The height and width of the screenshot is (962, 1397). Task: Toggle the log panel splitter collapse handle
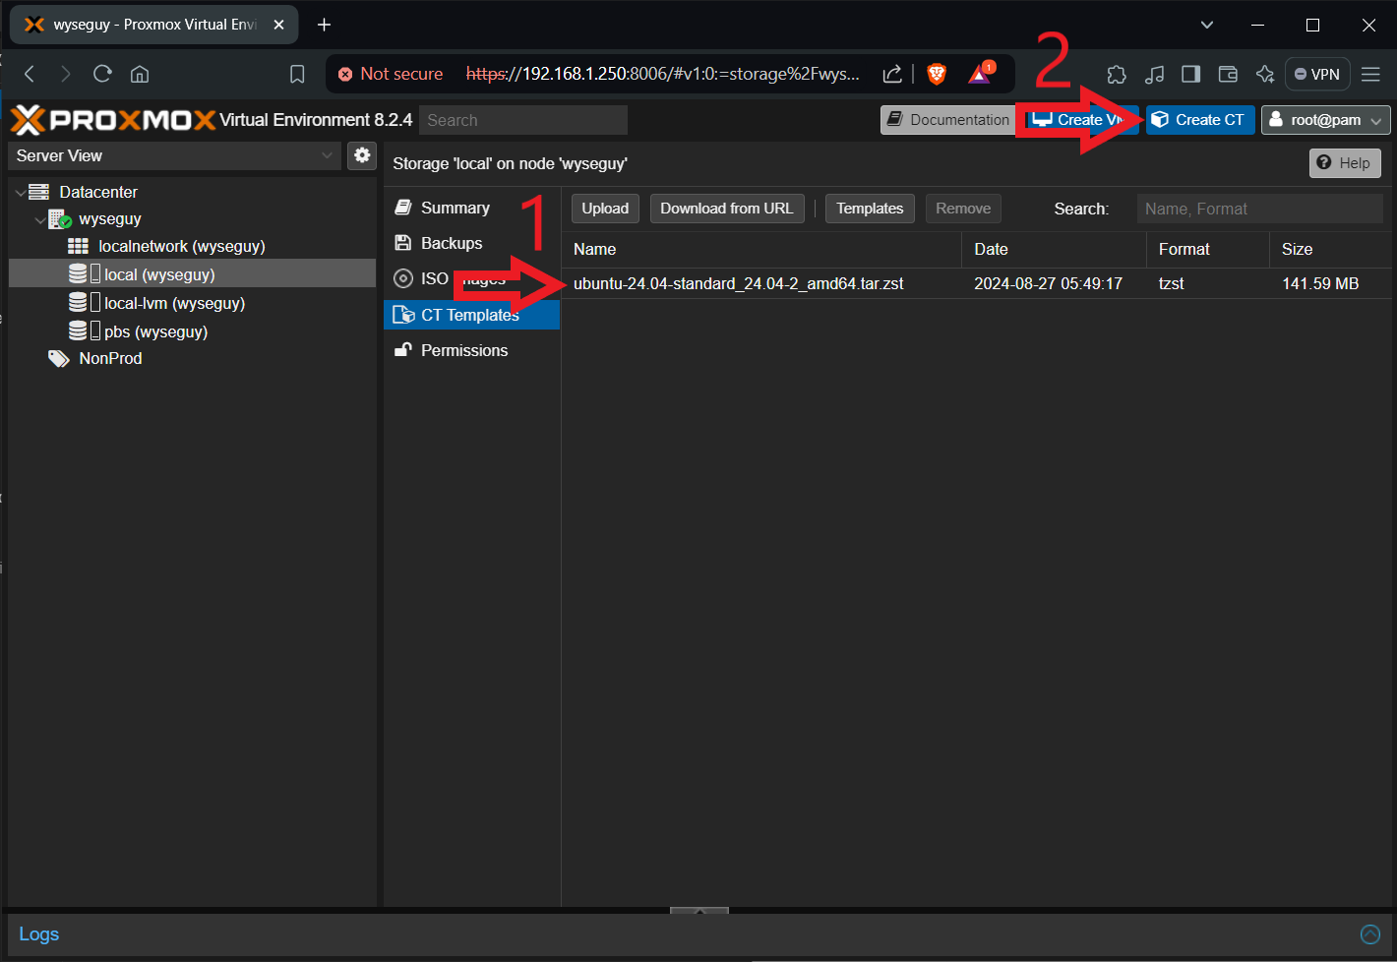(x=699, y=911)
